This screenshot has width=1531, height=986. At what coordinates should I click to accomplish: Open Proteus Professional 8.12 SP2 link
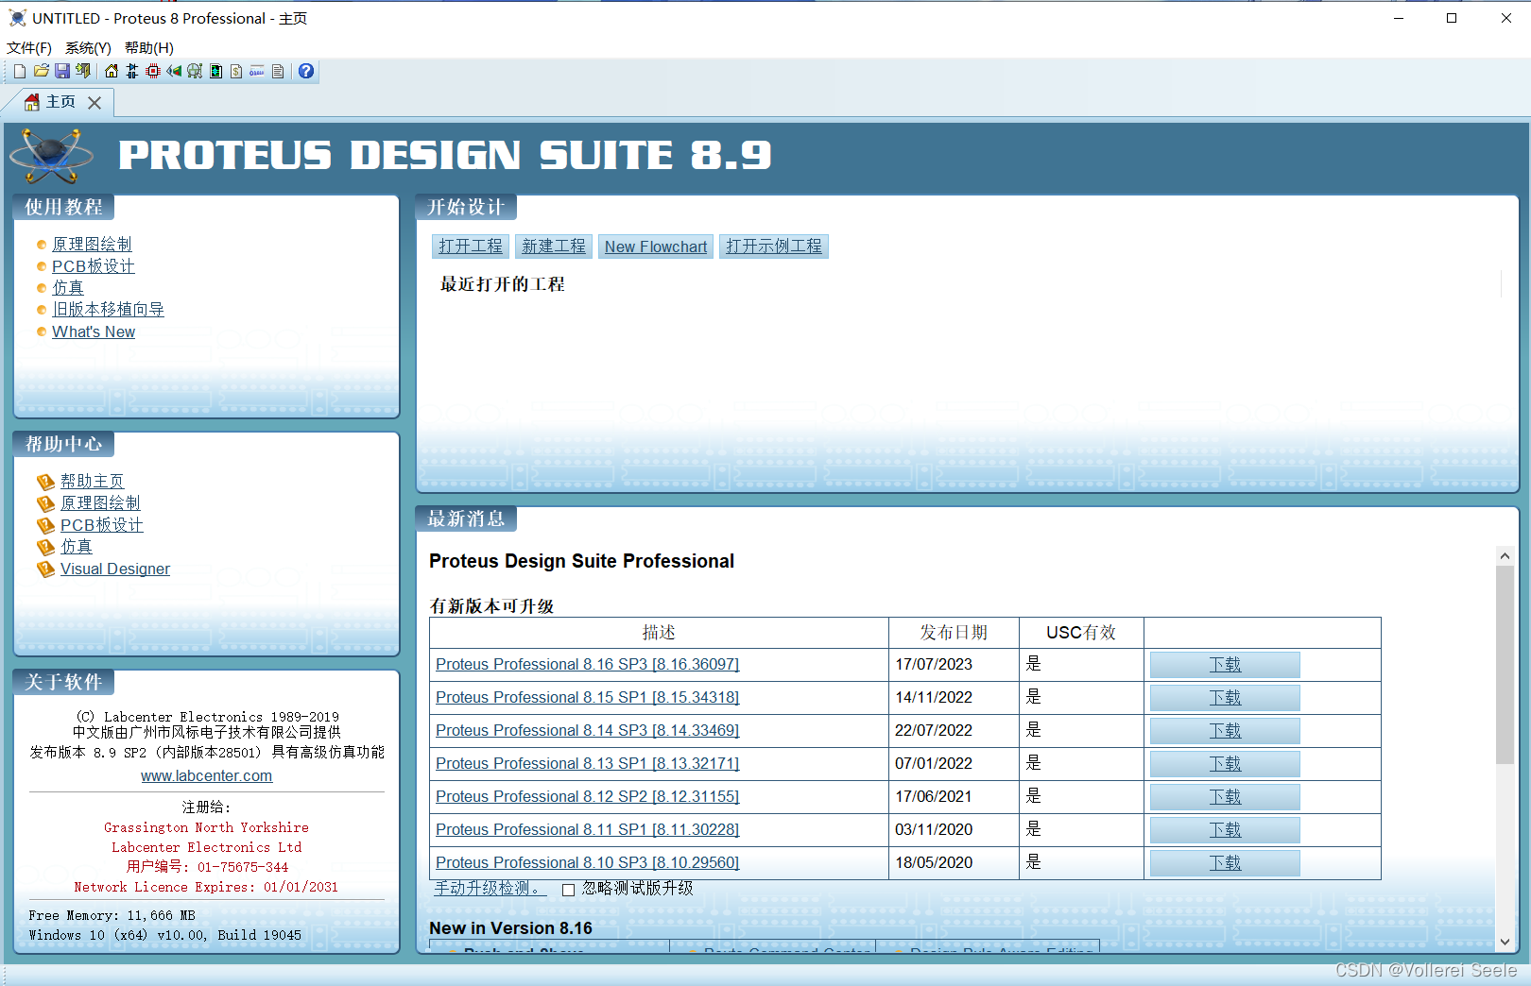click(x=587, y=796)
